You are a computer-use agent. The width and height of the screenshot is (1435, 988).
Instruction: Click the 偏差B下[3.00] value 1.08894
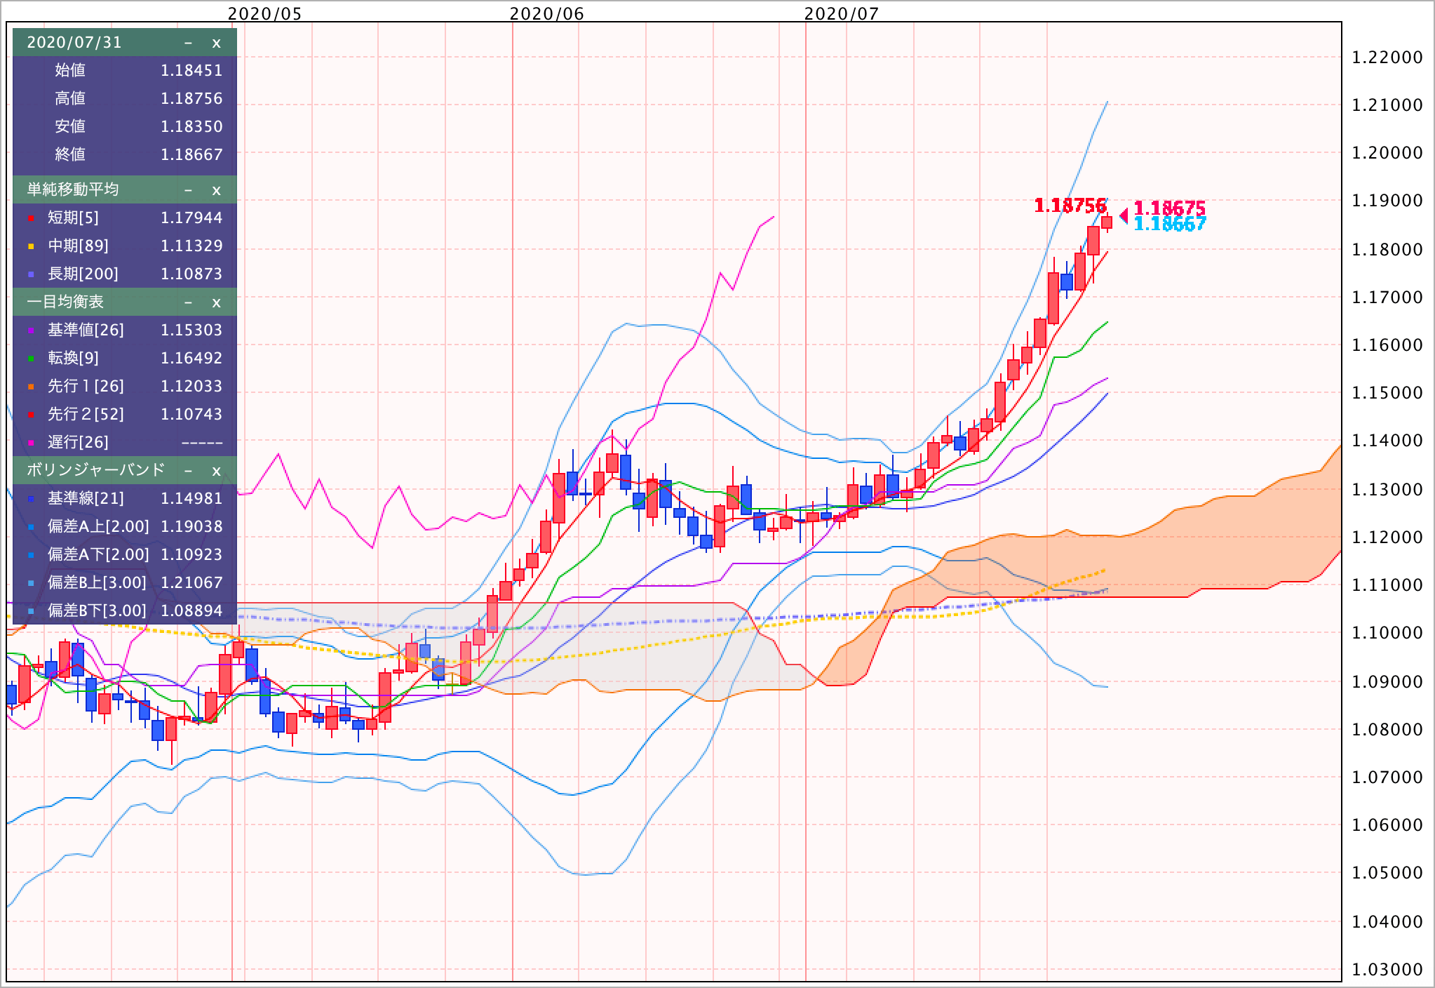191,611
